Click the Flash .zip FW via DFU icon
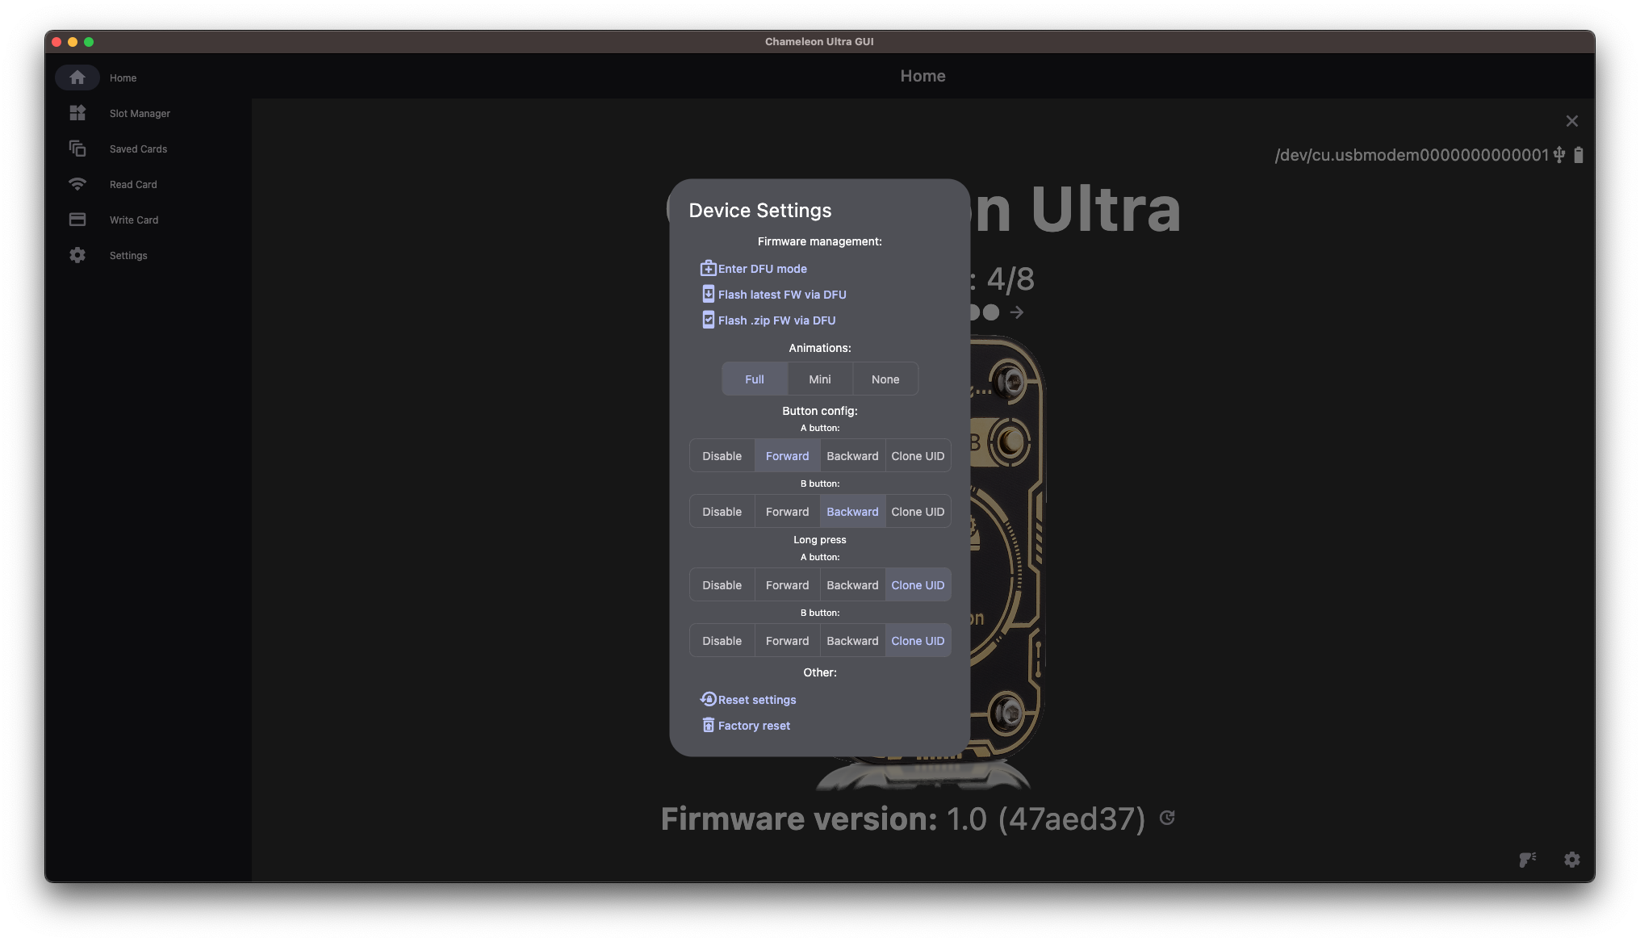This screenshot has height=942, width=1640. [x=707, y=320]
